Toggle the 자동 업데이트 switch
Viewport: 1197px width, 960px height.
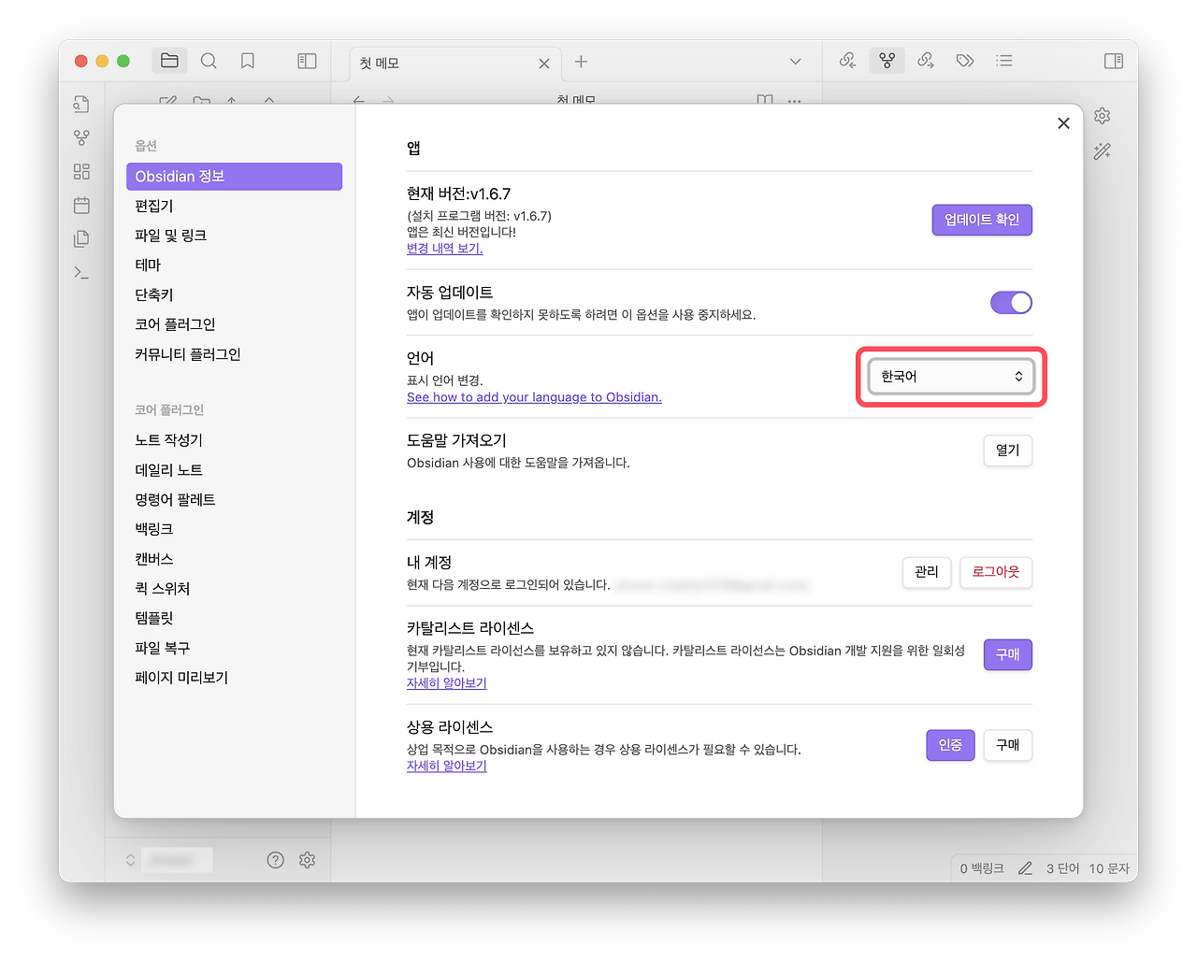(1011, 303)
